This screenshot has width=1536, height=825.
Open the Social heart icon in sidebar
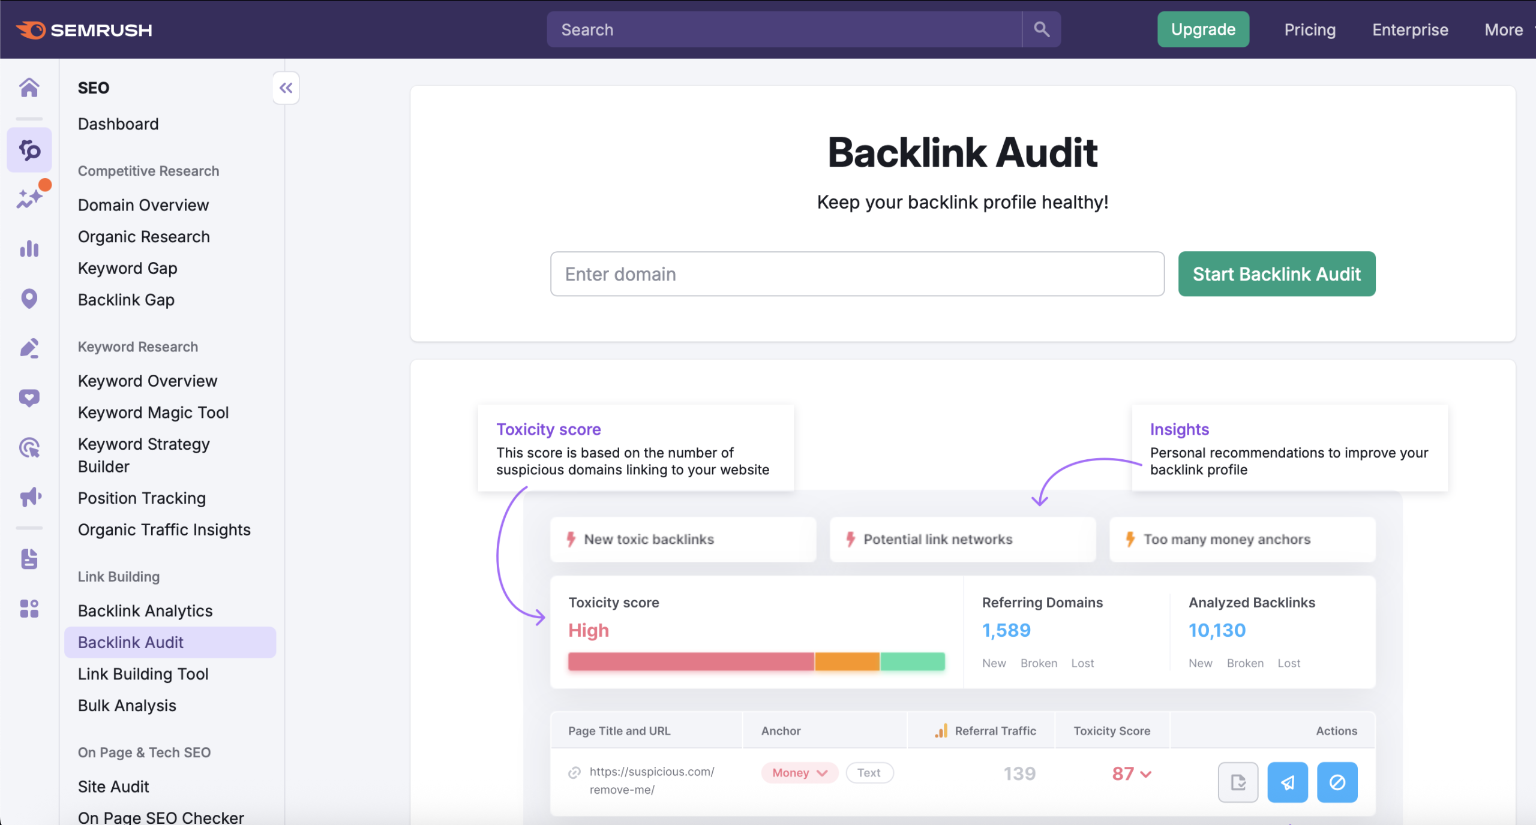click(x=29, y=398)
